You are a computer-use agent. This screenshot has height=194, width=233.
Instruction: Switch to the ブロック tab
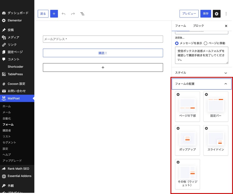198,26
